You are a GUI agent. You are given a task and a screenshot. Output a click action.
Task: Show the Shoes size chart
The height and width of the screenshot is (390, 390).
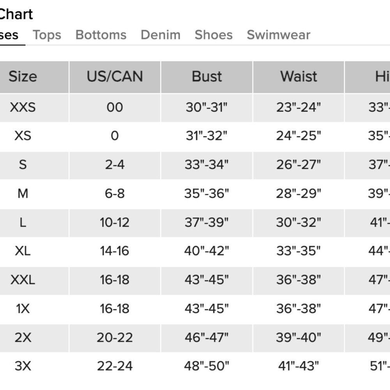(x=214, y=35)
